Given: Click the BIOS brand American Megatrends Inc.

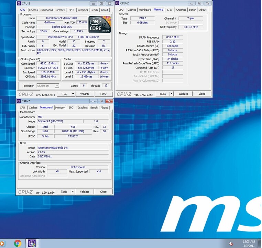Looking at the screenshot, I should pyautogui.click(x=73, y=148).
